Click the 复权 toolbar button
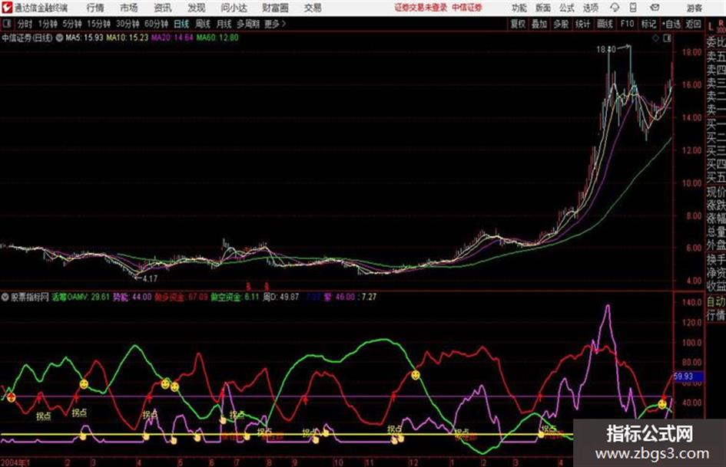 (x=518, y=24)
